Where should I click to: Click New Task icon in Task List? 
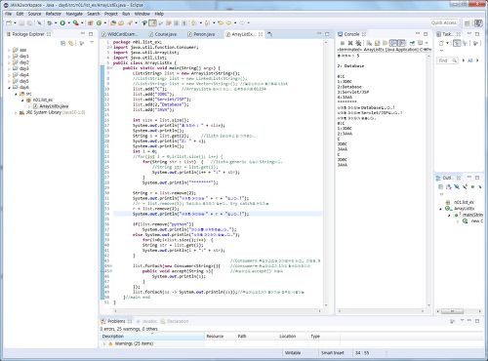point(441,43)
